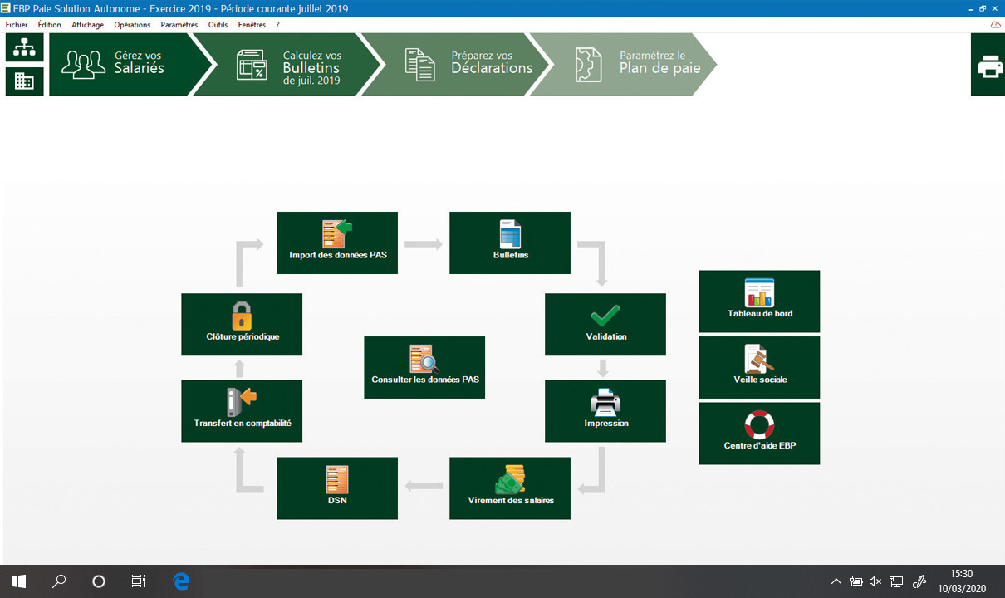The height and width of the screenshot is (598, 1005).
Task: Open the Centre d'aide EBP lifebuoy
Action: coord(758,433)
